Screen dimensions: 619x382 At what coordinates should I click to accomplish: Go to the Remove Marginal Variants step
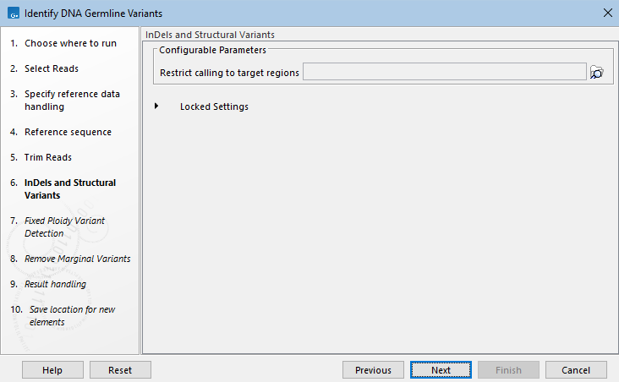pos(77,259)
